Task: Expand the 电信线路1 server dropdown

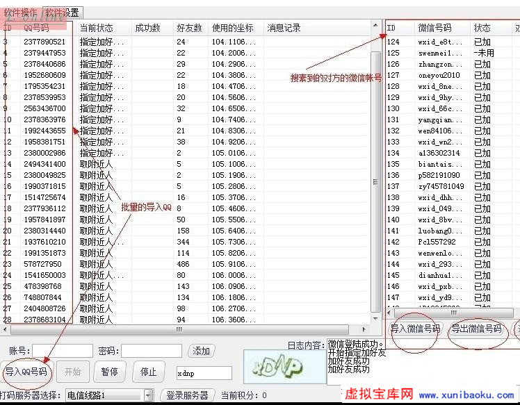Action: 148,395
